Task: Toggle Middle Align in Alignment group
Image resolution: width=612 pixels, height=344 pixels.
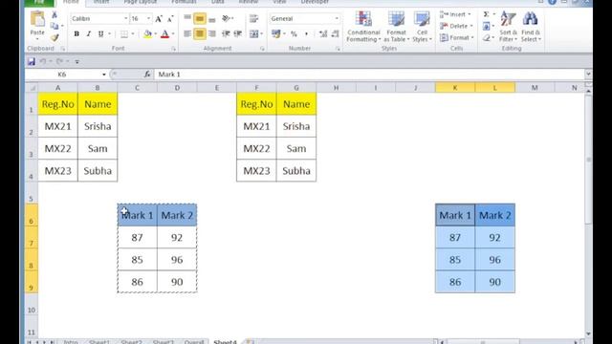Action: (x=200, y=18)
